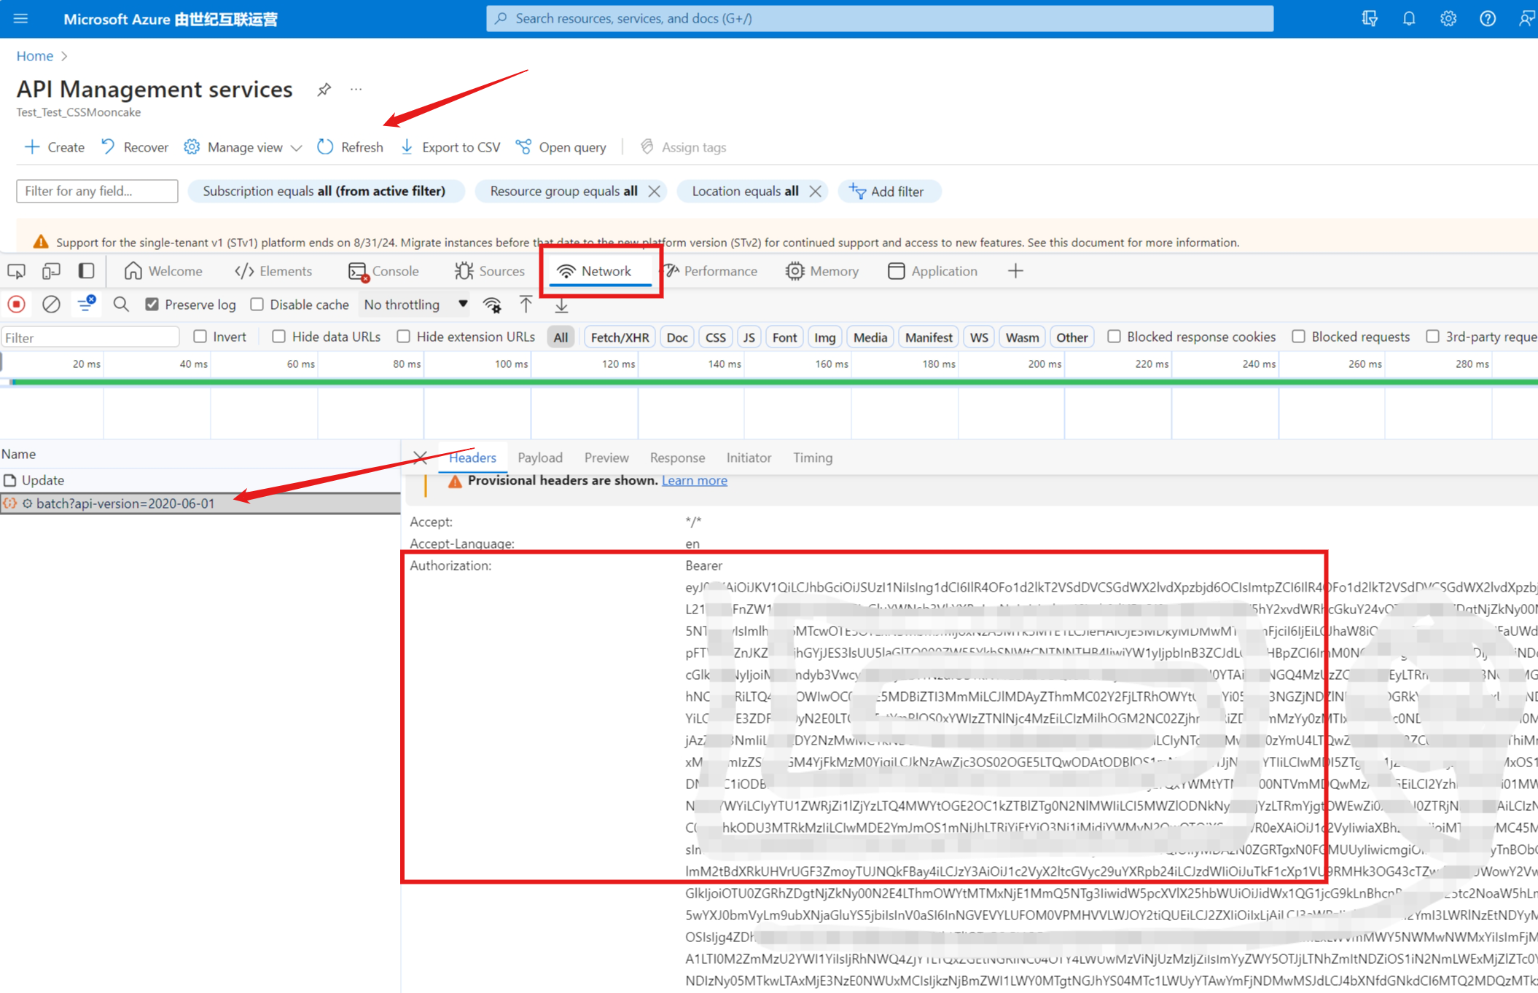Open the Azure notifications bell
The height and width of the screenshot is (993, 1538).
(x=1408, y=19)
